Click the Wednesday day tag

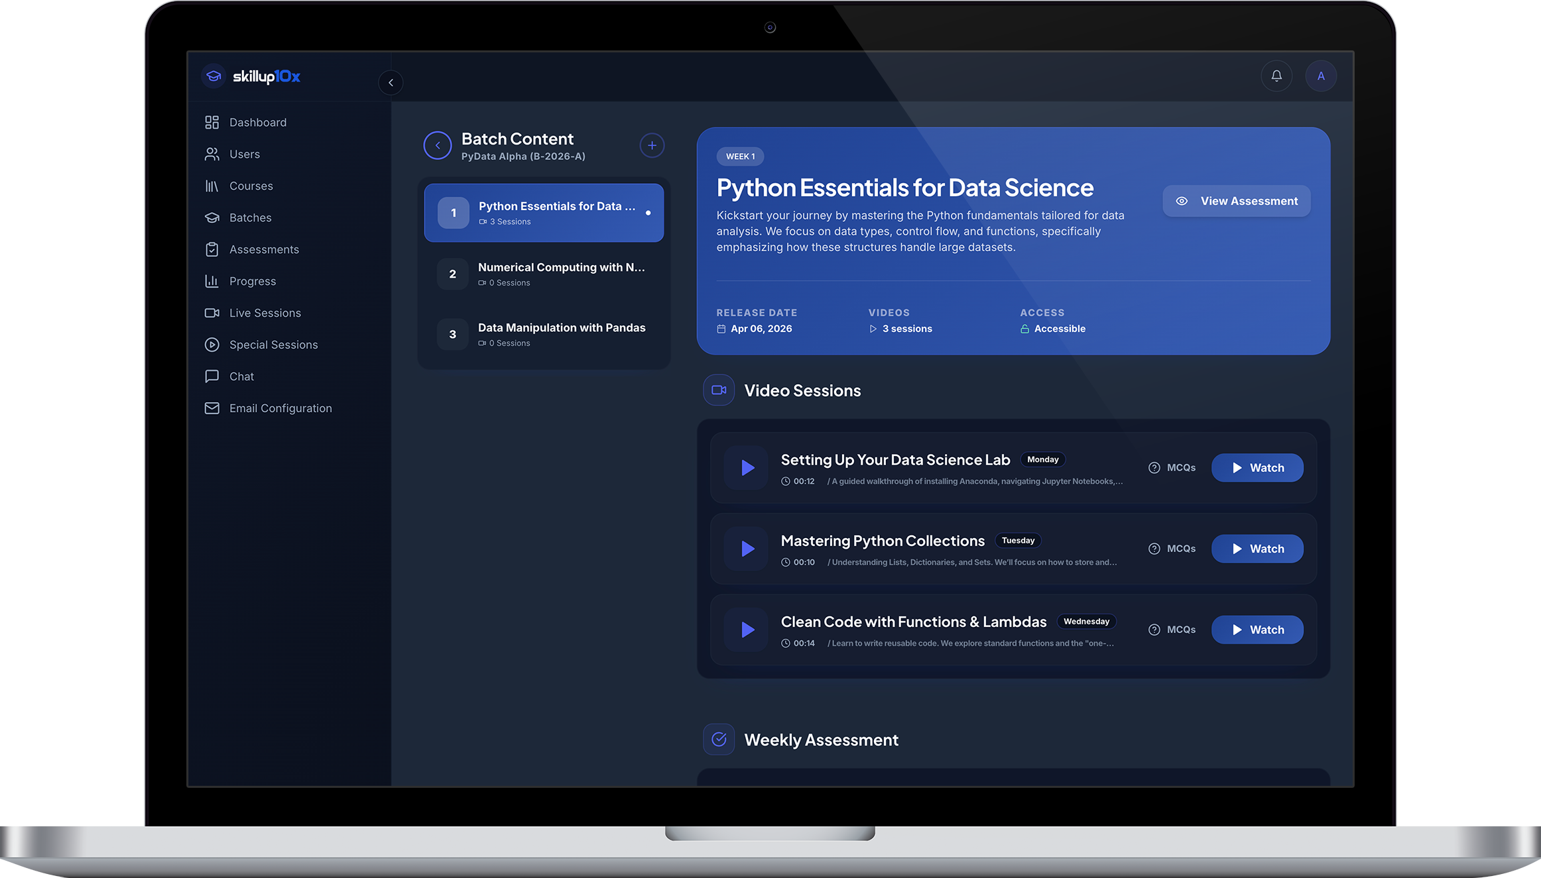point(1086,621)
